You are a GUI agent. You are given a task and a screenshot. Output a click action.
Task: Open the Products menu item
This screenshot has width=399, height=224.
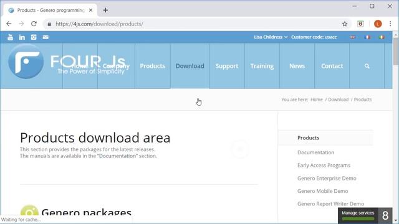152,66
